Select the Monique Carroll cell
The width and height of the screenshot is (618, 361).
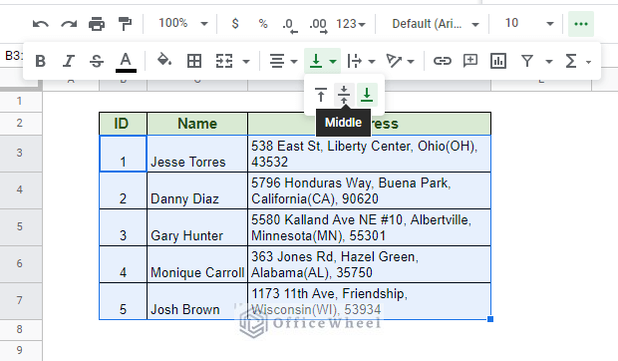[x=197, y=264]
